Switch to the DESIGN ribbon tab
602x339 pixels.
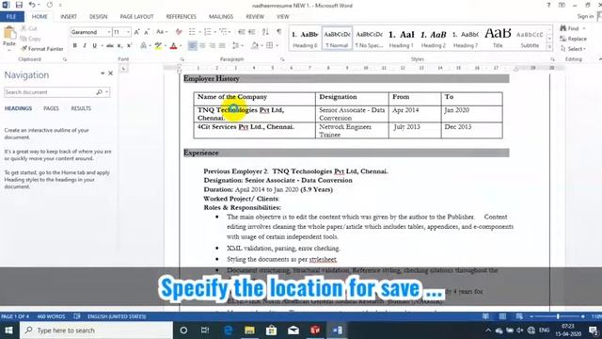[98, 17]
